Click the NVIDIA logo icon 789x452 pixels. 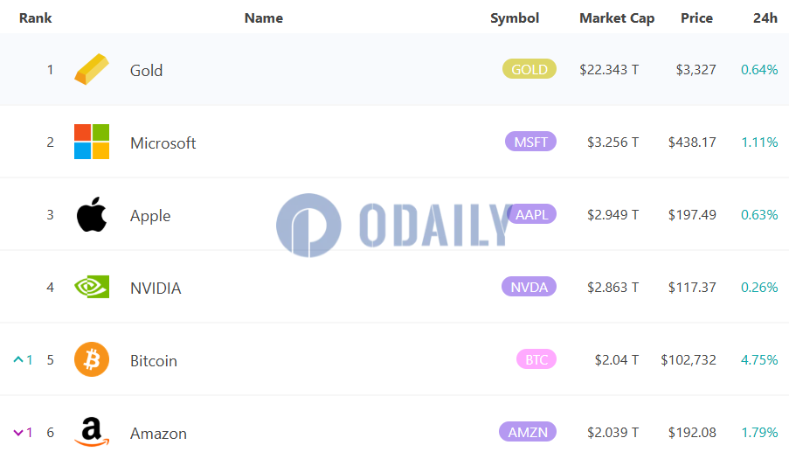point(92,287)
